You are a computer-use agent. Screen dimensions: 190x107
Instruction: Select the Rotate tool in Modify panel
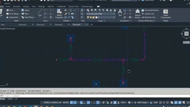tap(71, 10)
